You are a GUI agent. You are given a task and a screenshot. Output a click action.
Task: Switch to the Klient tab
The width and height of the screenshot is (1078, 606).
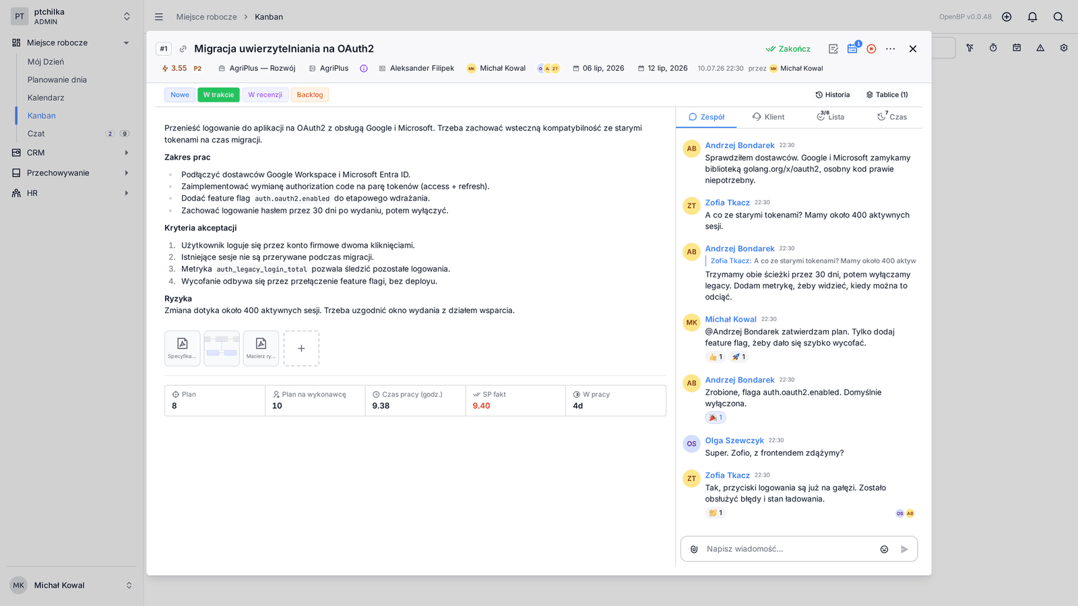pos(769,116)
